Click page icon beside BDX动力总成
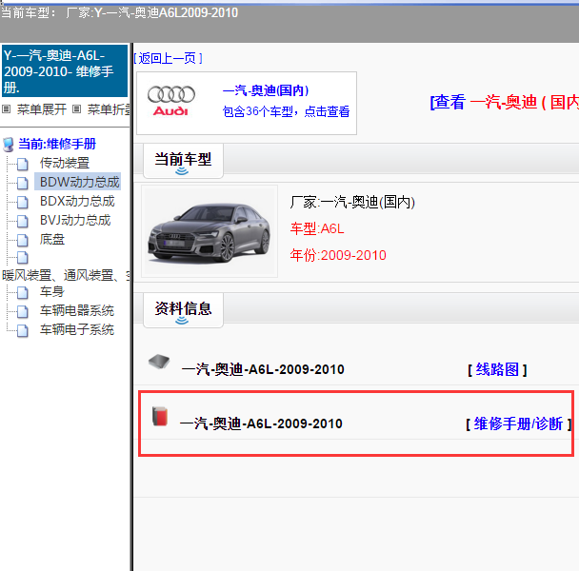Screen dimensions: 579x571 tap(23, 202)
